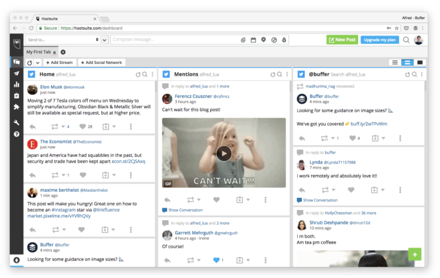Open App Directory puzzle piece icon
This screenshot has height=278, width=440.
[16, 107]
